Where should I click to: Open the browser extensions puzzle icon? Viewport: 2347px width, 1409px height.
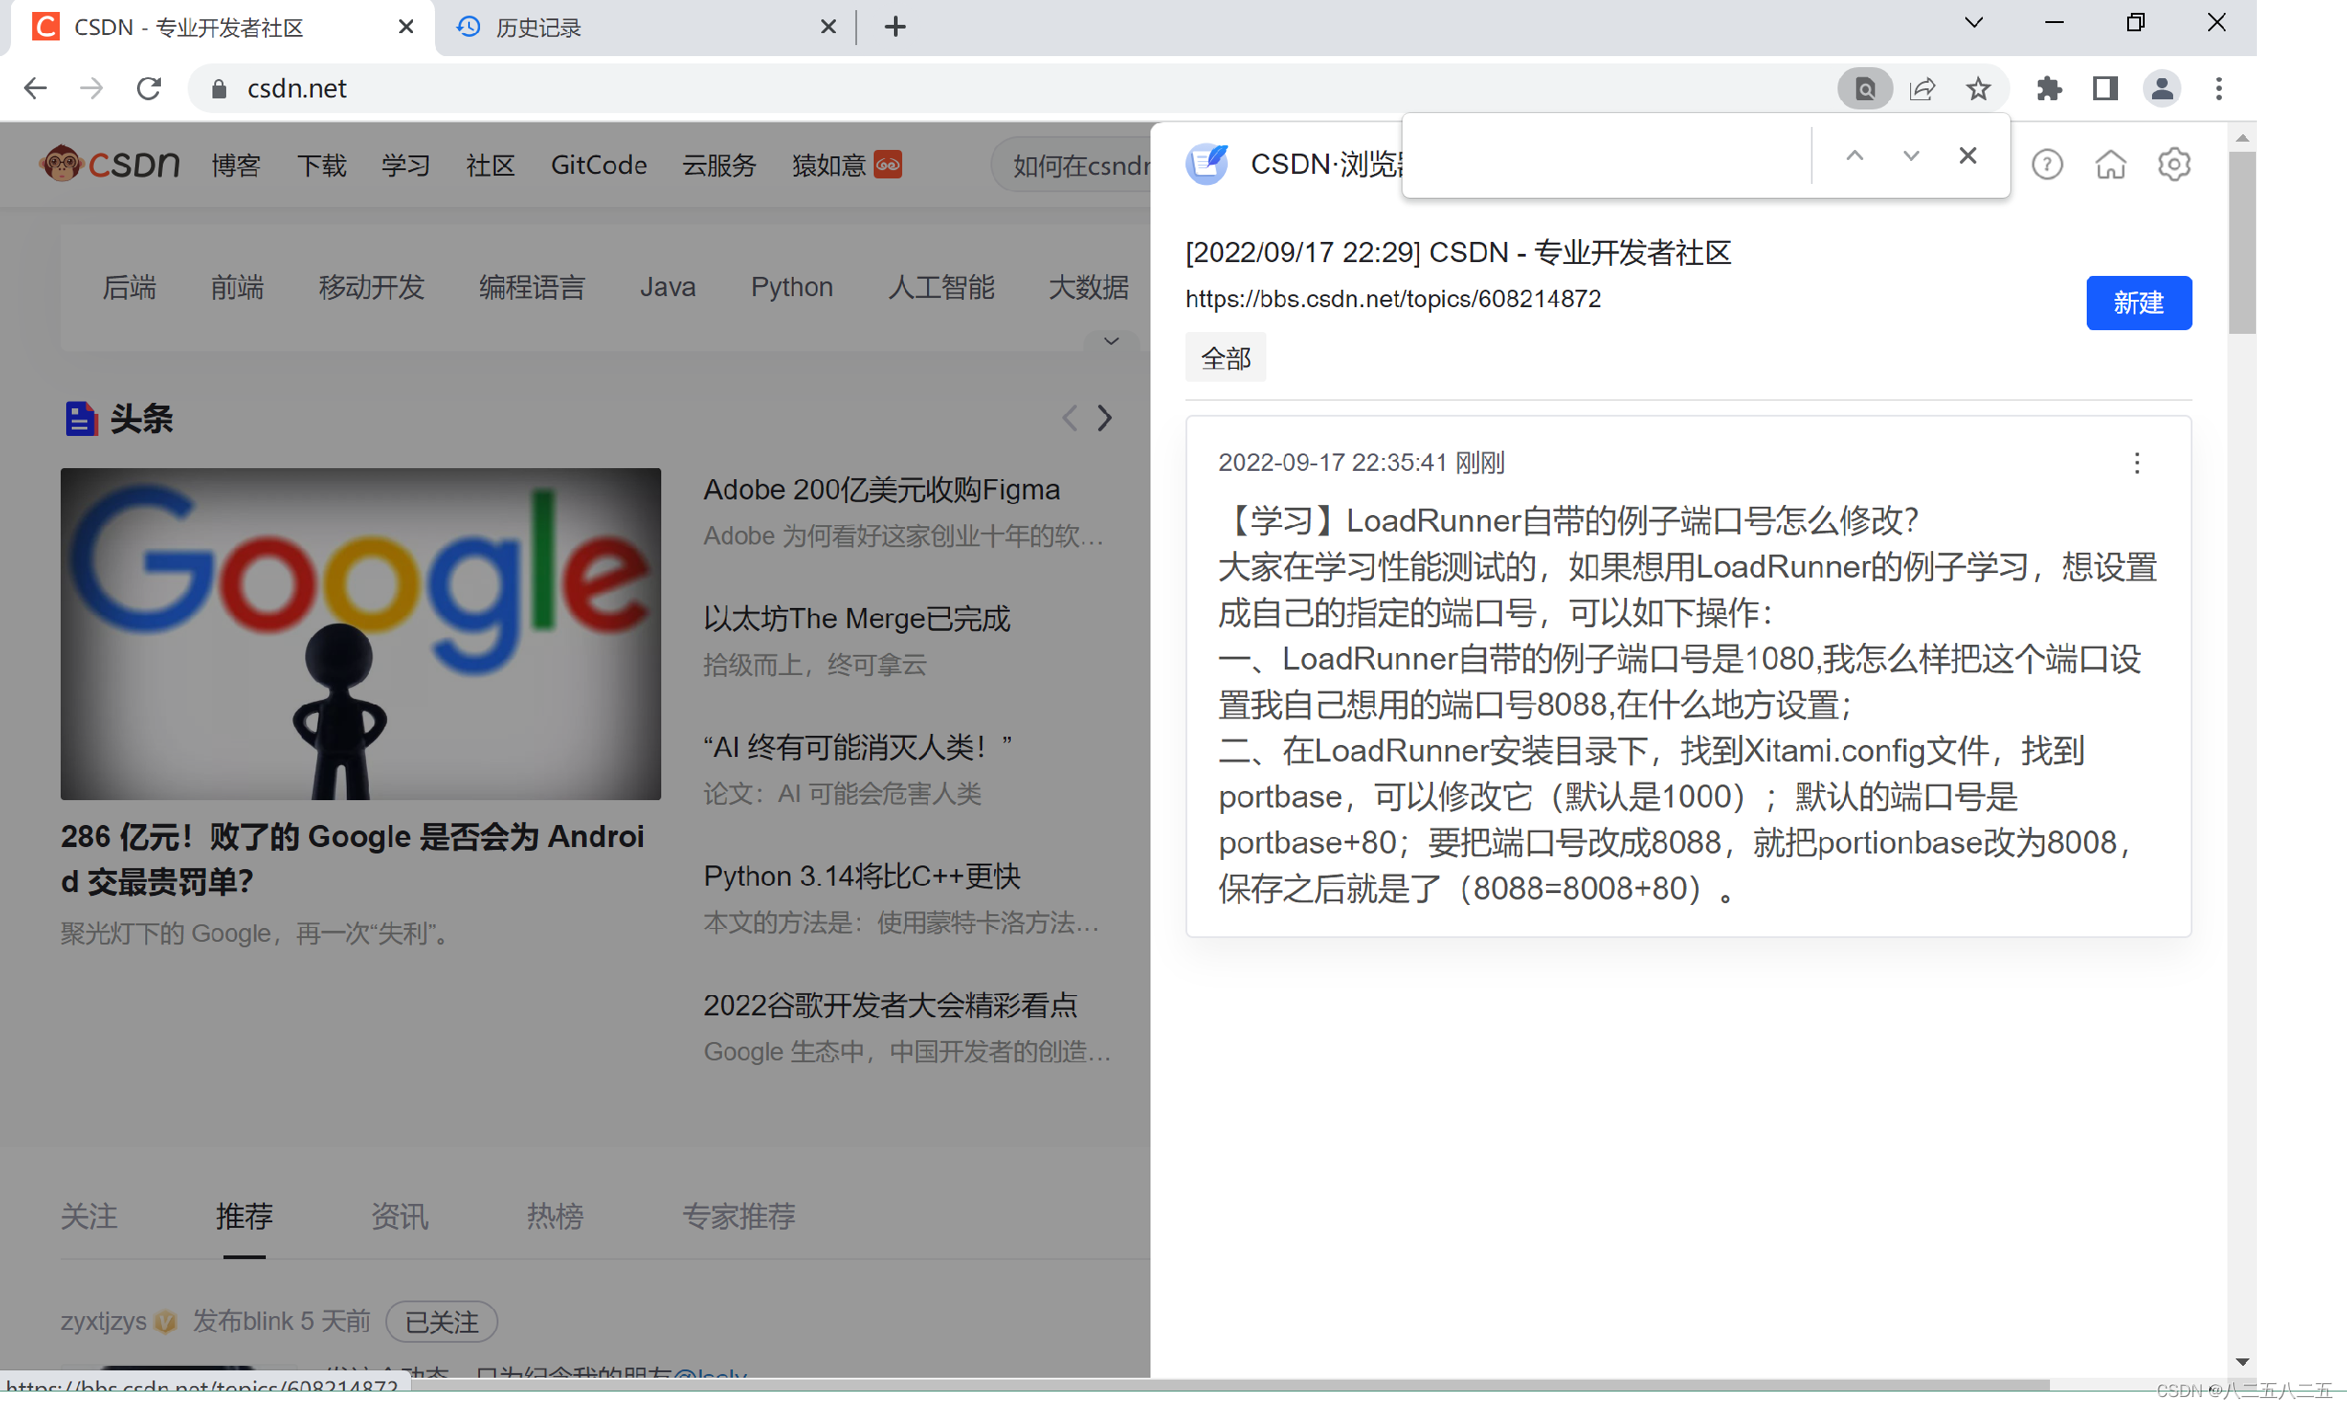[2049, 88]
